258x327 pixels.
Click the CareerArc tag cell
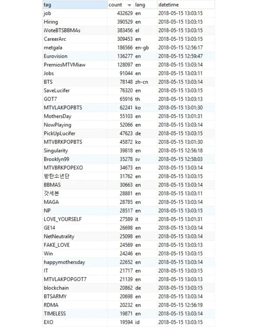(55, 39)
